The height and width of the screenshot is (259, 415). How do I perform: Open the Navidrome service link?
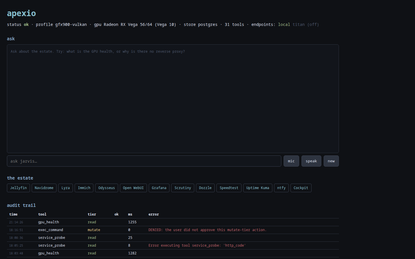44,188
